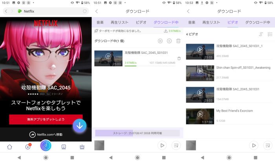The image size is (275, 163).
Task: Click the Netflix address bar text
Action: pos(29,11)
